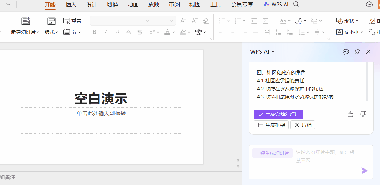Open the WPS AI chat history icon
380x185 pixels.
(346, 52)
